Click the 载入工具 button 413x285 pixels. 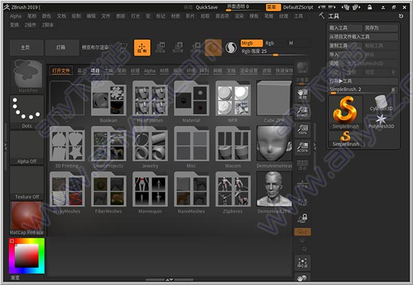tap(346, 28)
